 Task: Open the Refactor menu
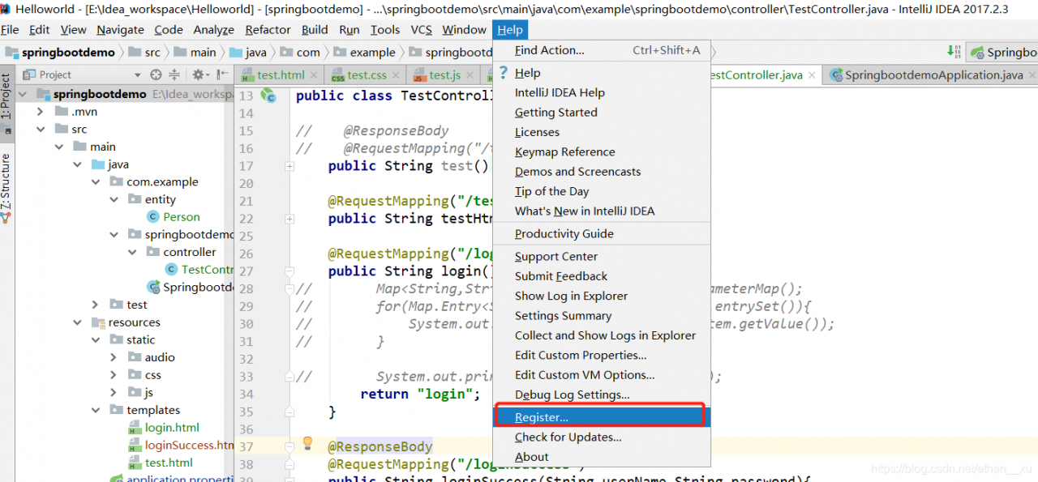268,29
